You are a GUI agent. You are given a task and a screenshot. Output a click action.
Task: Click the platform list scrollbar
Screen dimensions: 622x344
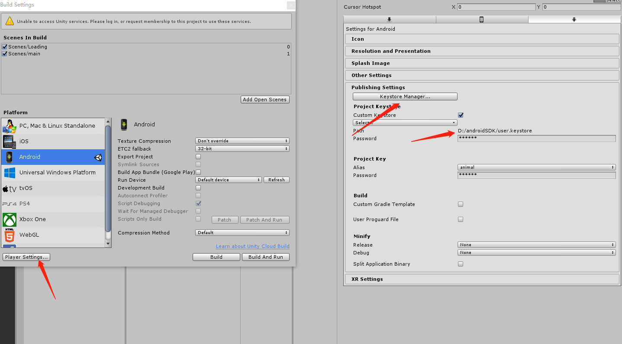(108, 180)
